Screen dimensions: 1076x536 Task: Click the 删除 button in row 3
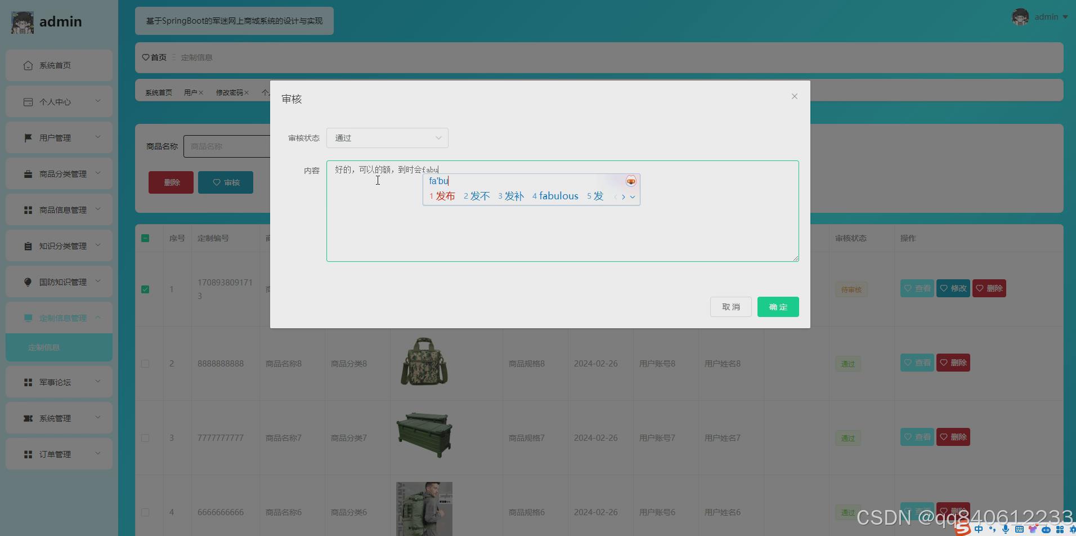pyautogui.click(x=953, y=437)
